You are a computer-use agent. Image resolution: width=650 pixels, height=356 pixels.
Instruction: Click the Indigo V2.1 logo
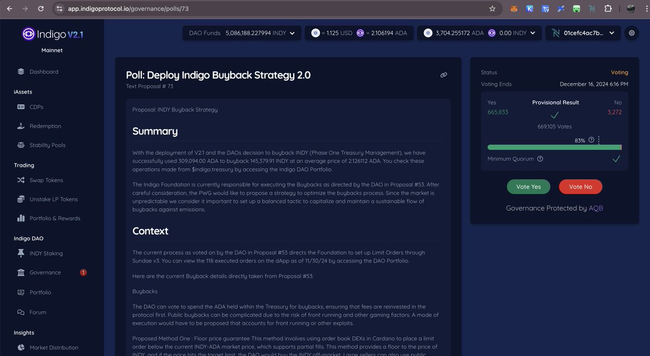pos(53,35)
